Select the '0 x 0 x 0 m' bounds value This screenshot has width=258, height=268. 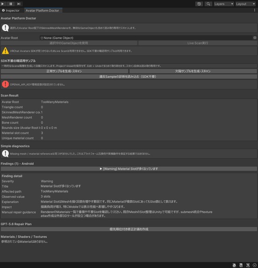49,128
